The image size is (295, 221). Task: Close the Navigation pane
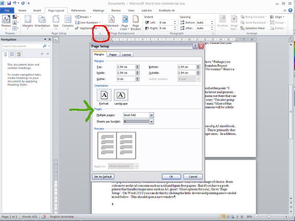click(x=50, y=39)
